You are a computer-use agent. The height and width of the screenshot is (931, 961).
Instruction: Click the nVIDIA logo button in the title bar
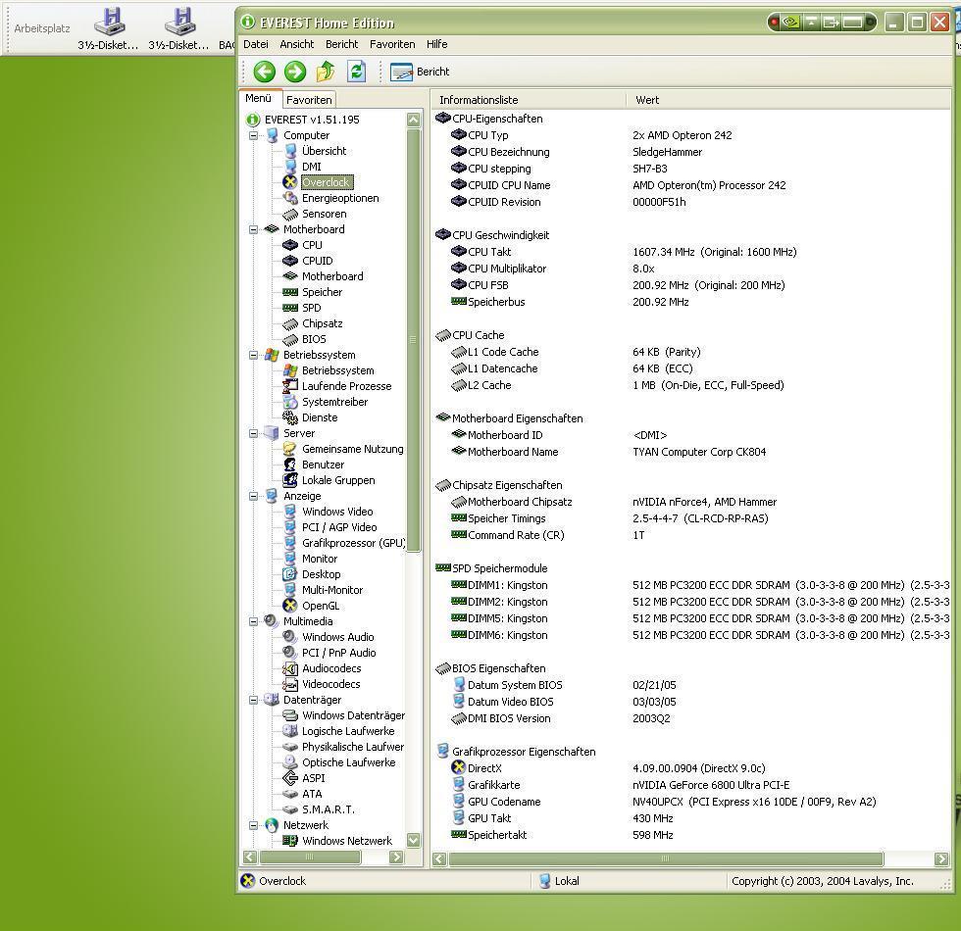790,23
